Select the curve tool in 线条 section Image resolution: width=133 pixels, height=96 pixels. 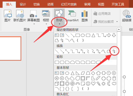point(104,51)
